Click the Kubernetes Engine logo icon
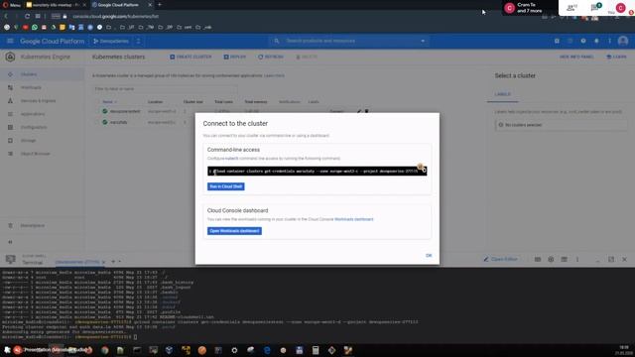The height and width of the screenshot is (357, 635). (x=10, y=58)
